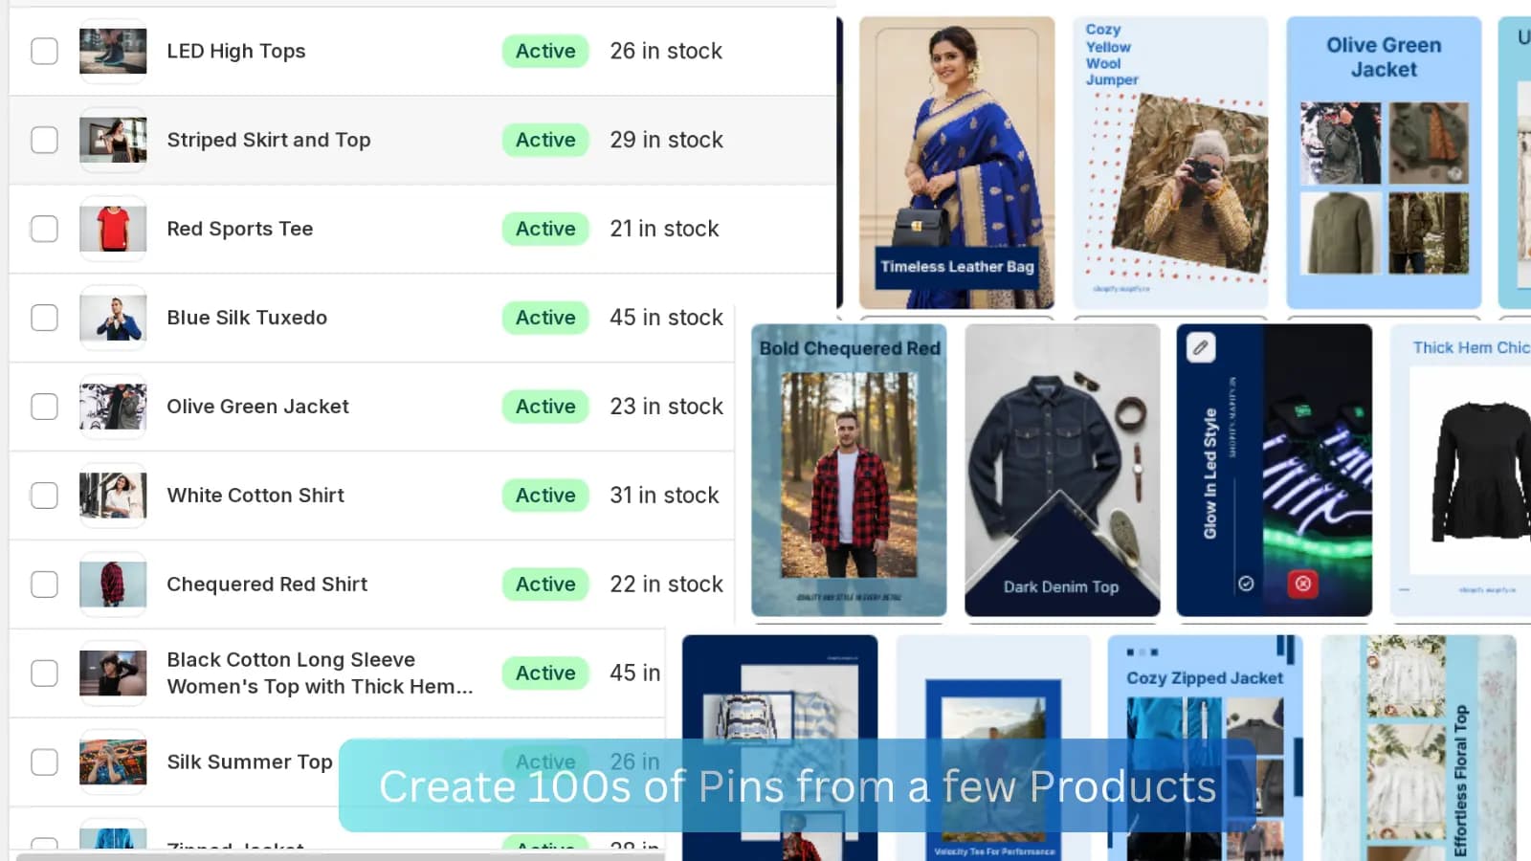This screenshot has width=1531, height=861.
Task: Click the Chequered Red Shirt product image
Action: coord(113,585)
